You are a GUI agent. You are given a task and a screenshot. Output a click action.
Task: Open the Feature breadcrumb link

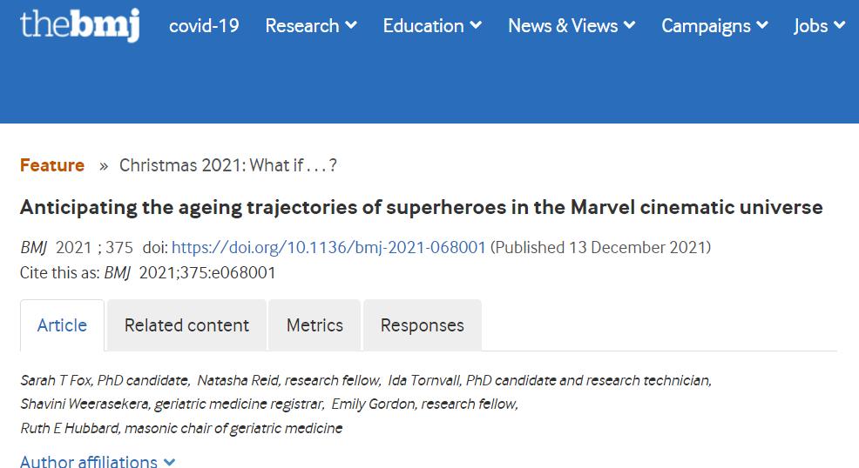52,165
